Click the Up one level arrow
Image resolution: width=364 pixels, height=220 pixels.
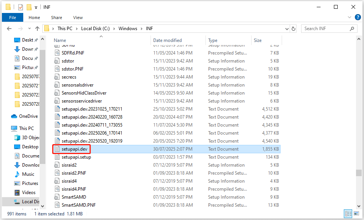tap(37, 28)
